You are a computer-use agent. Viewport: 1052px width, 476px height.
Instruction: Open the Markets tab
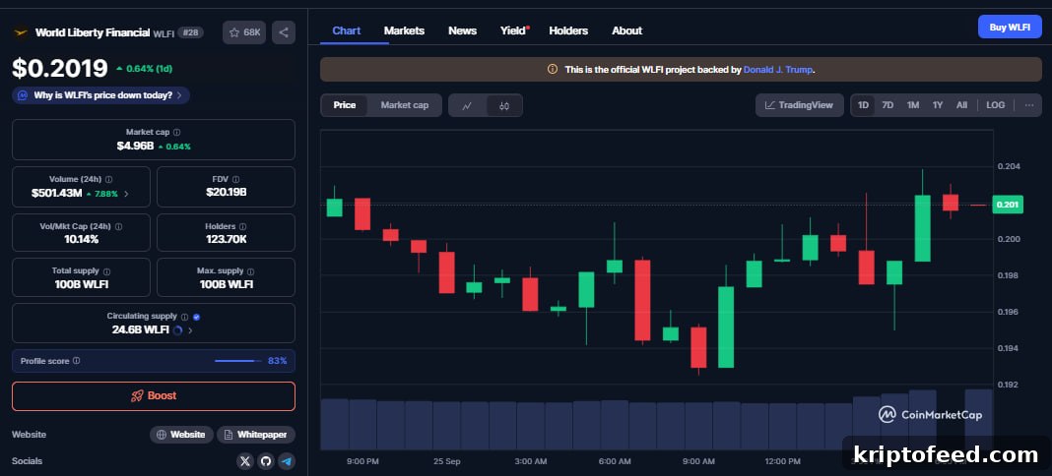click(x=404, y=30)
